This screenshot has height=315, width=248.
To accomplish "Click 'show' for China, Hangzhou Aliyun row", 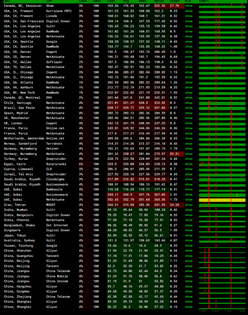I will click(x=189, y=287).
